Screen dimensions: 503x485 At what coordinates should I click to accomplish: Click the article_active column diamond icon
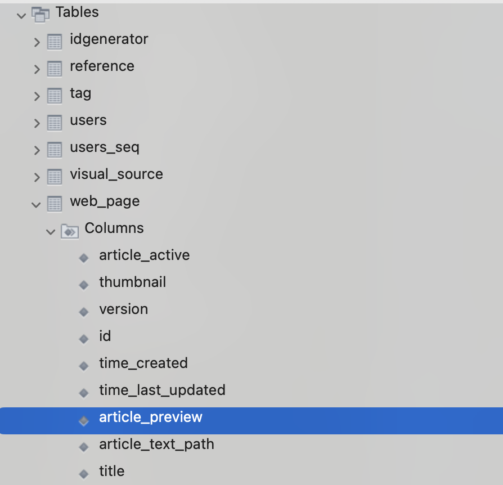(84, 258)
